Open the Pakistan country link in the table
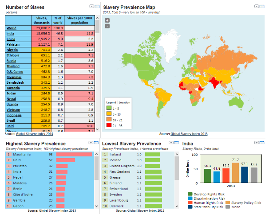 (x=13, y=45)
